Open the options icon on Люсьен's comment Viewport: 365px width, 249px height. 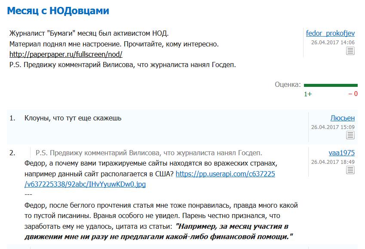(350, 135)
